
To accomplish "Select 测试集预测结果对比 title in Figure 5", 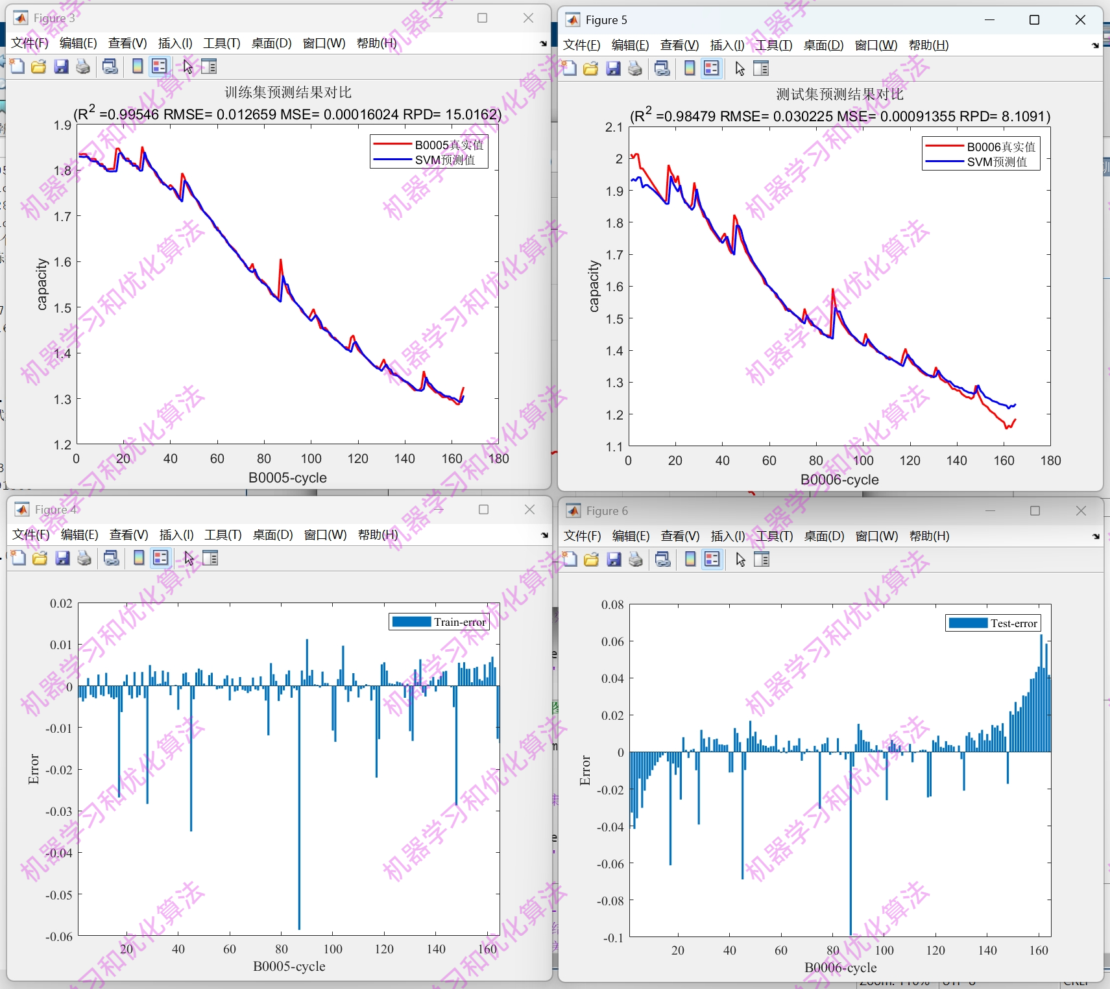I will coord(840,94).
